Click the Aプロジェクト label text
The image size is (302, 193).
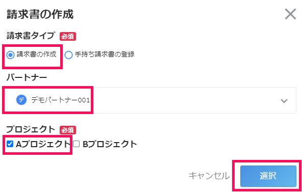click(42, 144)
